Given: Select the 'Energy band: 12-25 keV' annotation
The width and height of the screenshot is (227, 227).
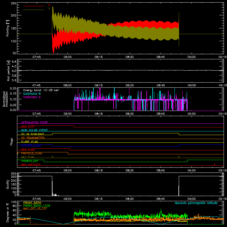Looking at the screenshot, I should pyautogui.click(x=41, y=90).
